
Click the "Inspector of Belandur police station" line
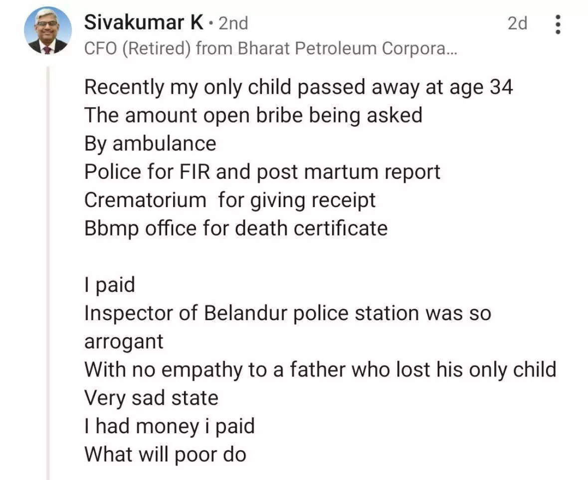pos(288,313)
